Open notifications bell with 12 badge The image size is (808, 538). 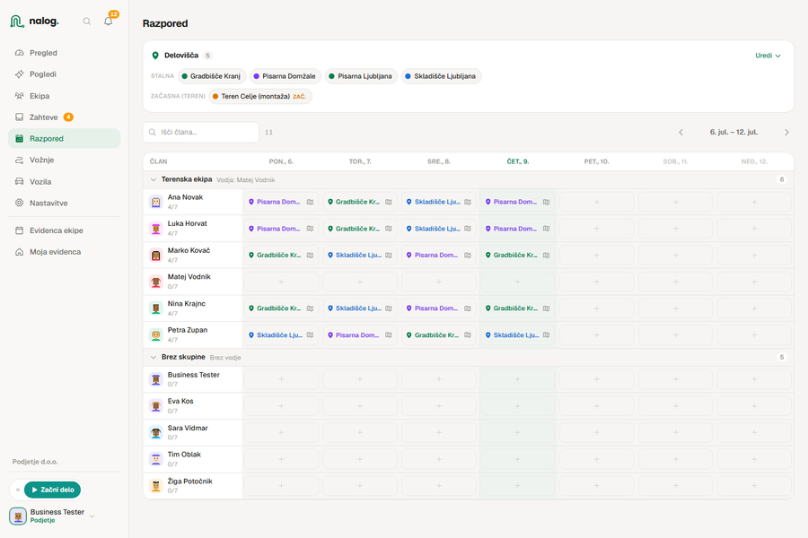click(109, 22)
